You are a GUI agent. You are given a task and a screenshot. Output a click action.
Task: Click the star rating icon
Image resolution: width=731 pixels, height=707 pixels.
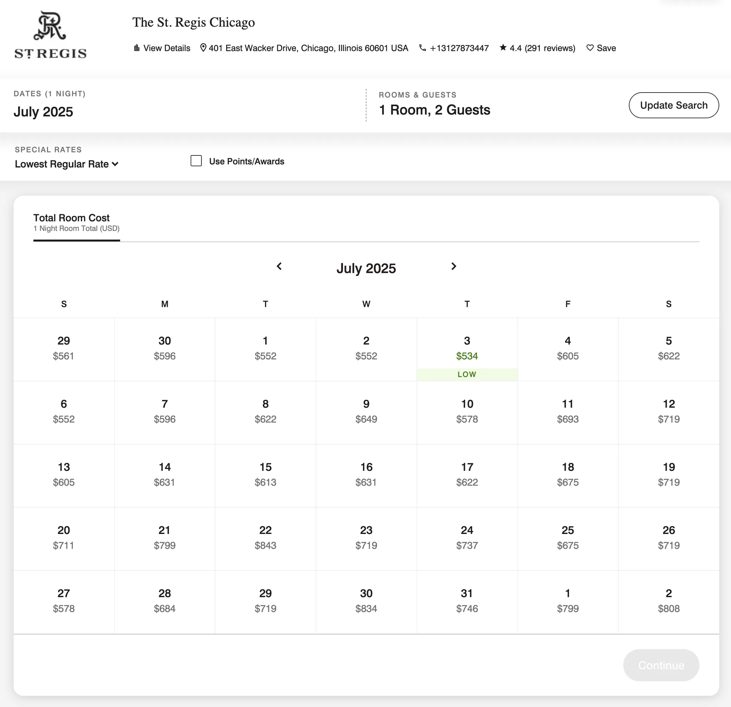tap(503, 48)
